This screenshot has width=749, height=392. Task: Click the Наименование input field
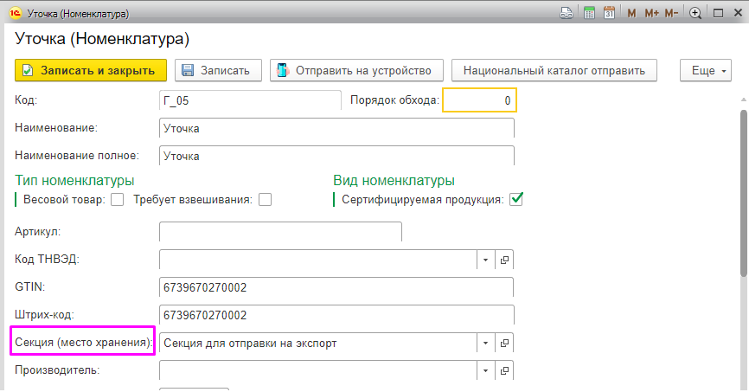click(x=336, y=128)
